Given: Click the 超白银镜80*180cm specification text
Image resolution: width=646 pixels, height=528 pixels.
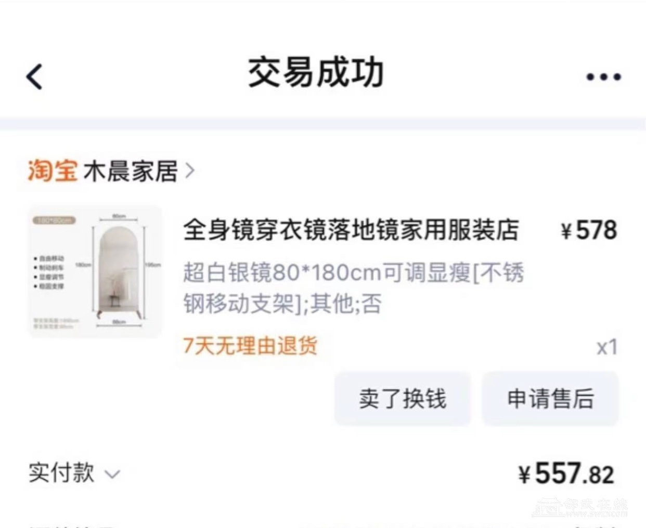Looking at the screenshot, I should [353, 272].
